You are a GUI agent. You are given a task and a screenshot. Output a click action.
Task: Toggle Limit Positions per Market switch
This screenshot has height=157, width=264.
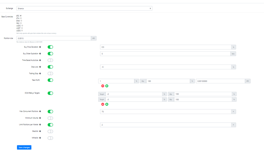coord(50,125)
